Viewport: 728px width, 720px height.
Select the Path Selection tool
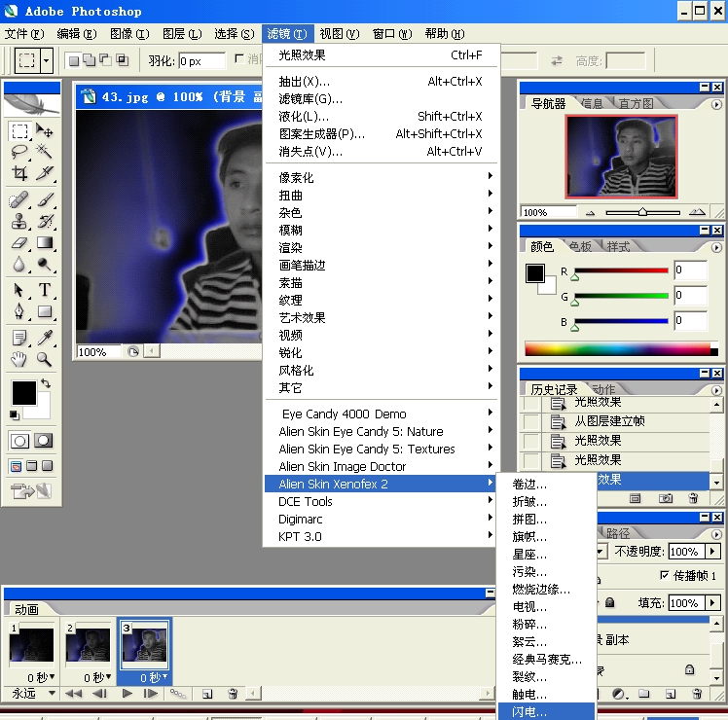19,290
